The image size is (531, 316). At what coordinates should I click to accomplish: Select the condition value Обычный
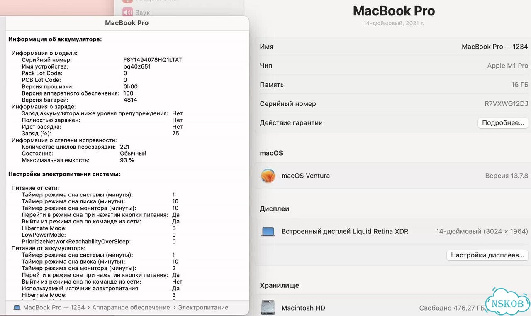point(133,154)
